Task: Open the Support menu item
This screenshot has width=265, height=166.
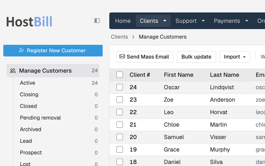Action: tap(186, 21)
